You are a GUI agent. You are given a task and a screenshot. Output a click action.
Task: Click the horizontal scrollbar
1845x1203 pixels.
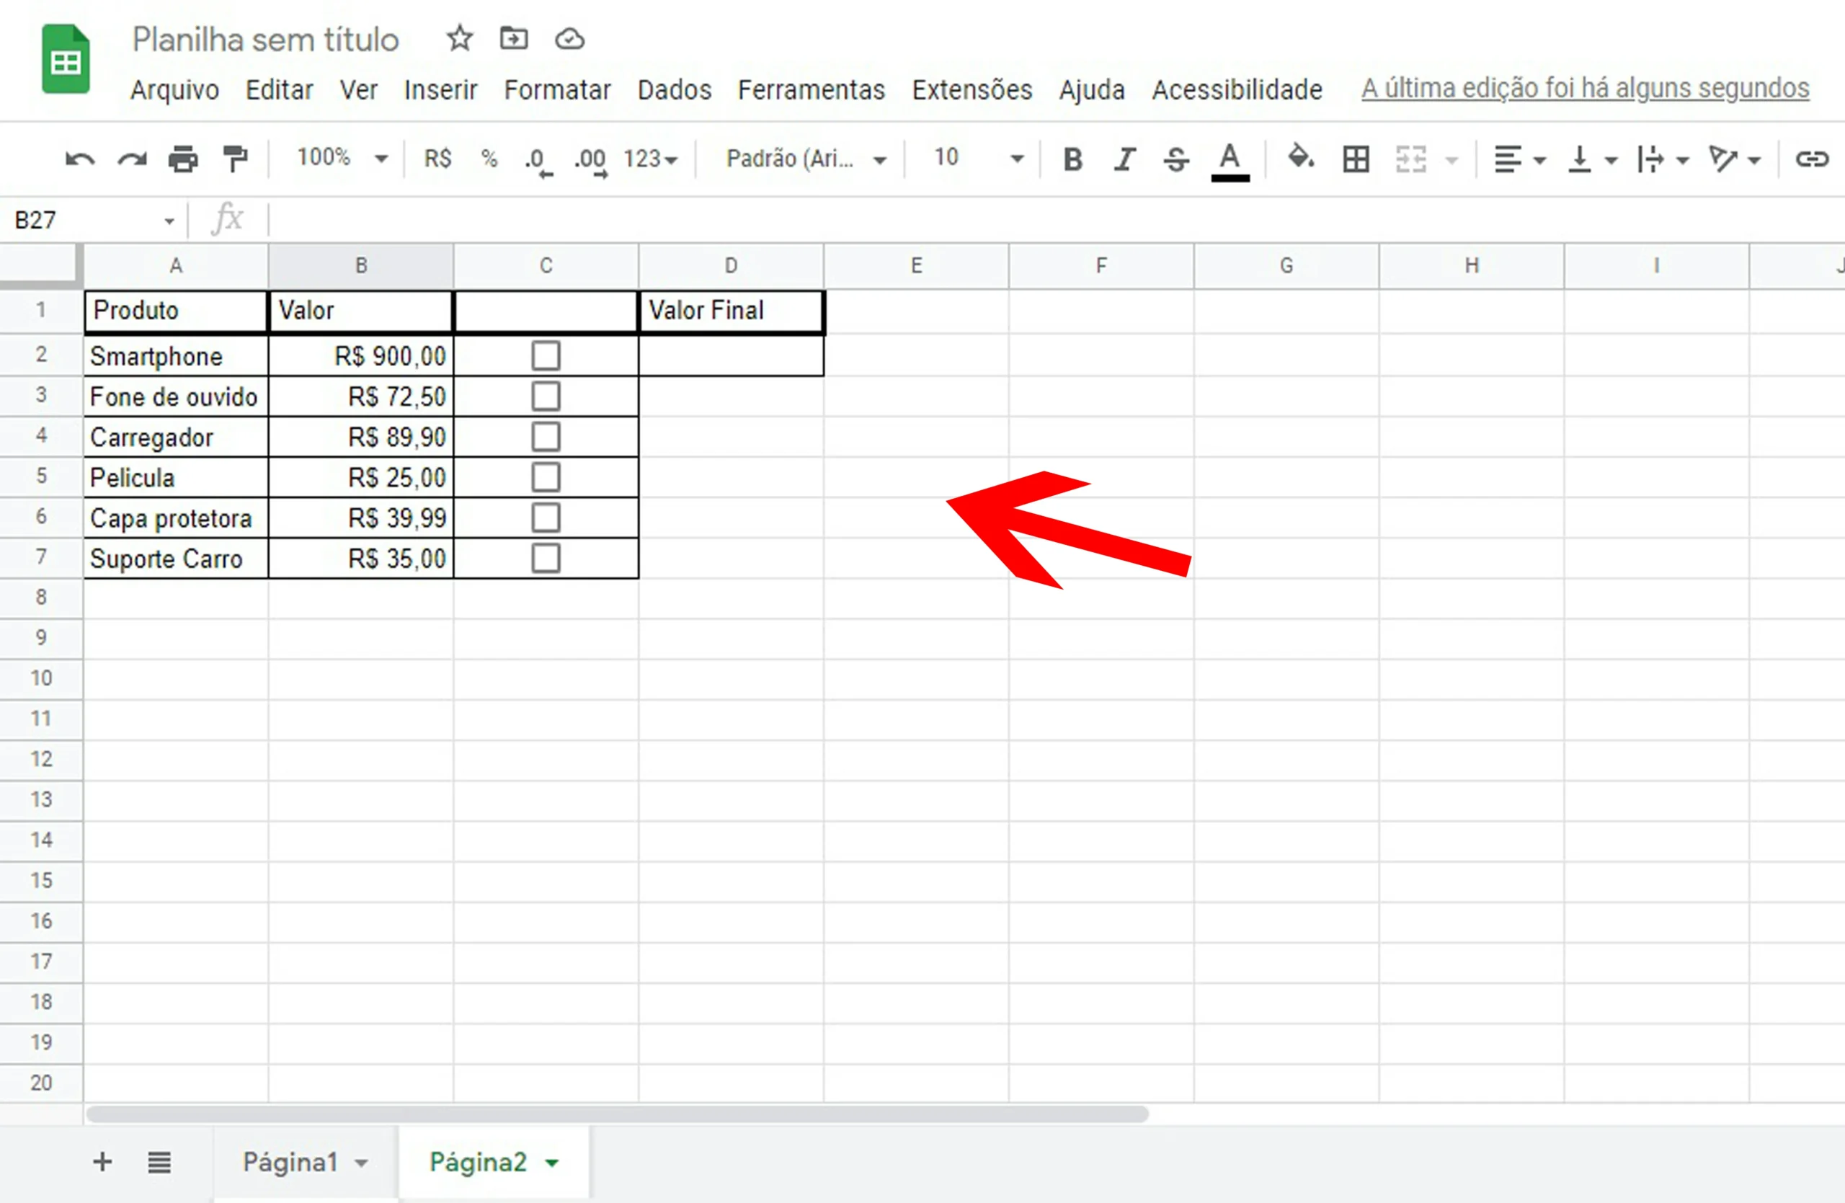tap(617, 1114)
